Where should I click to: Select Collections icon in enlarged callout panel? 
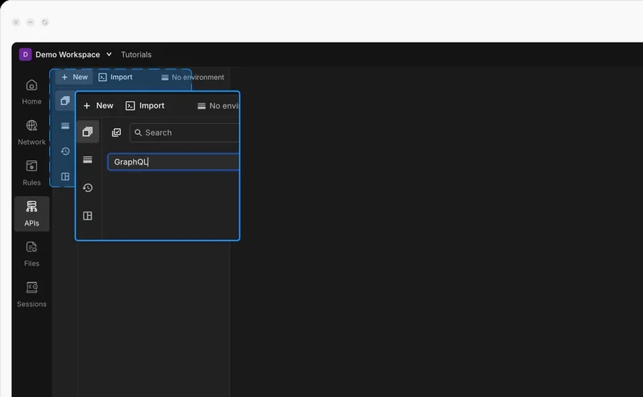click(88, 132)
